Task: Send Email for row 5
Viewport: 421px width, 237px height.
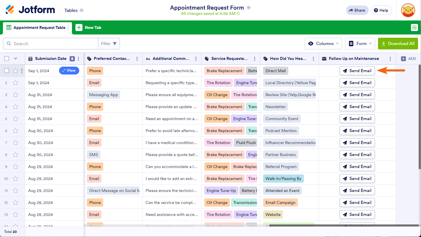Action: [357, 119]
